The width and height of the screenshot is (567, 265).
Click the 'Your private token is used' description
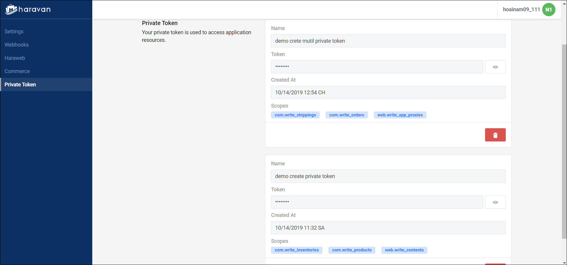(x=196, y=36)
